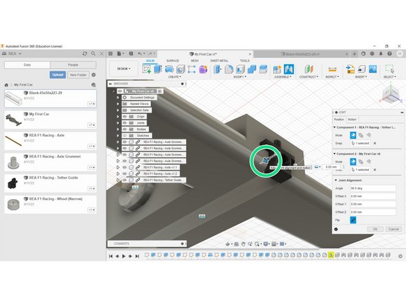This screenshot has height=305, width=406.
Task: Click the New Folder button
Action: [78, 75]
